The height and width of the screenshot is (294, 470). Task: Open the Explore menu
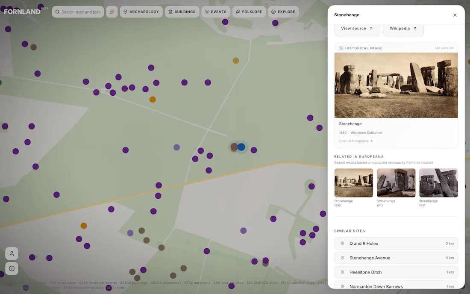[283, 12]
